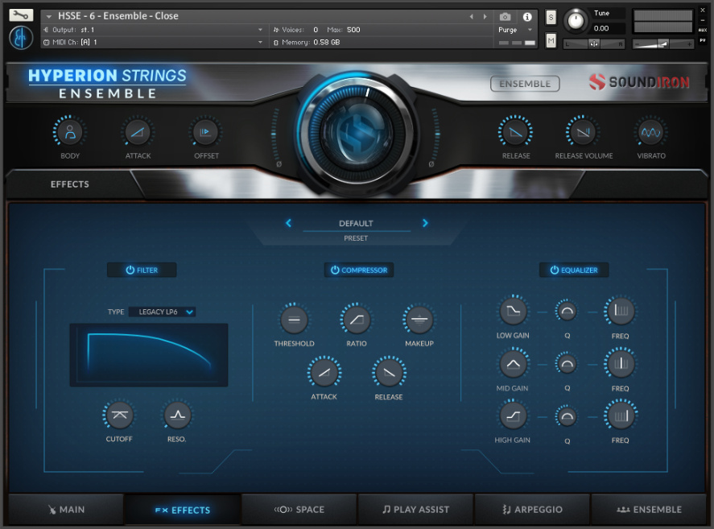Click the Q knob in Low Gain row
This screenshot has width=714, height=529.
pyautogui.click(x=567, y=312)
